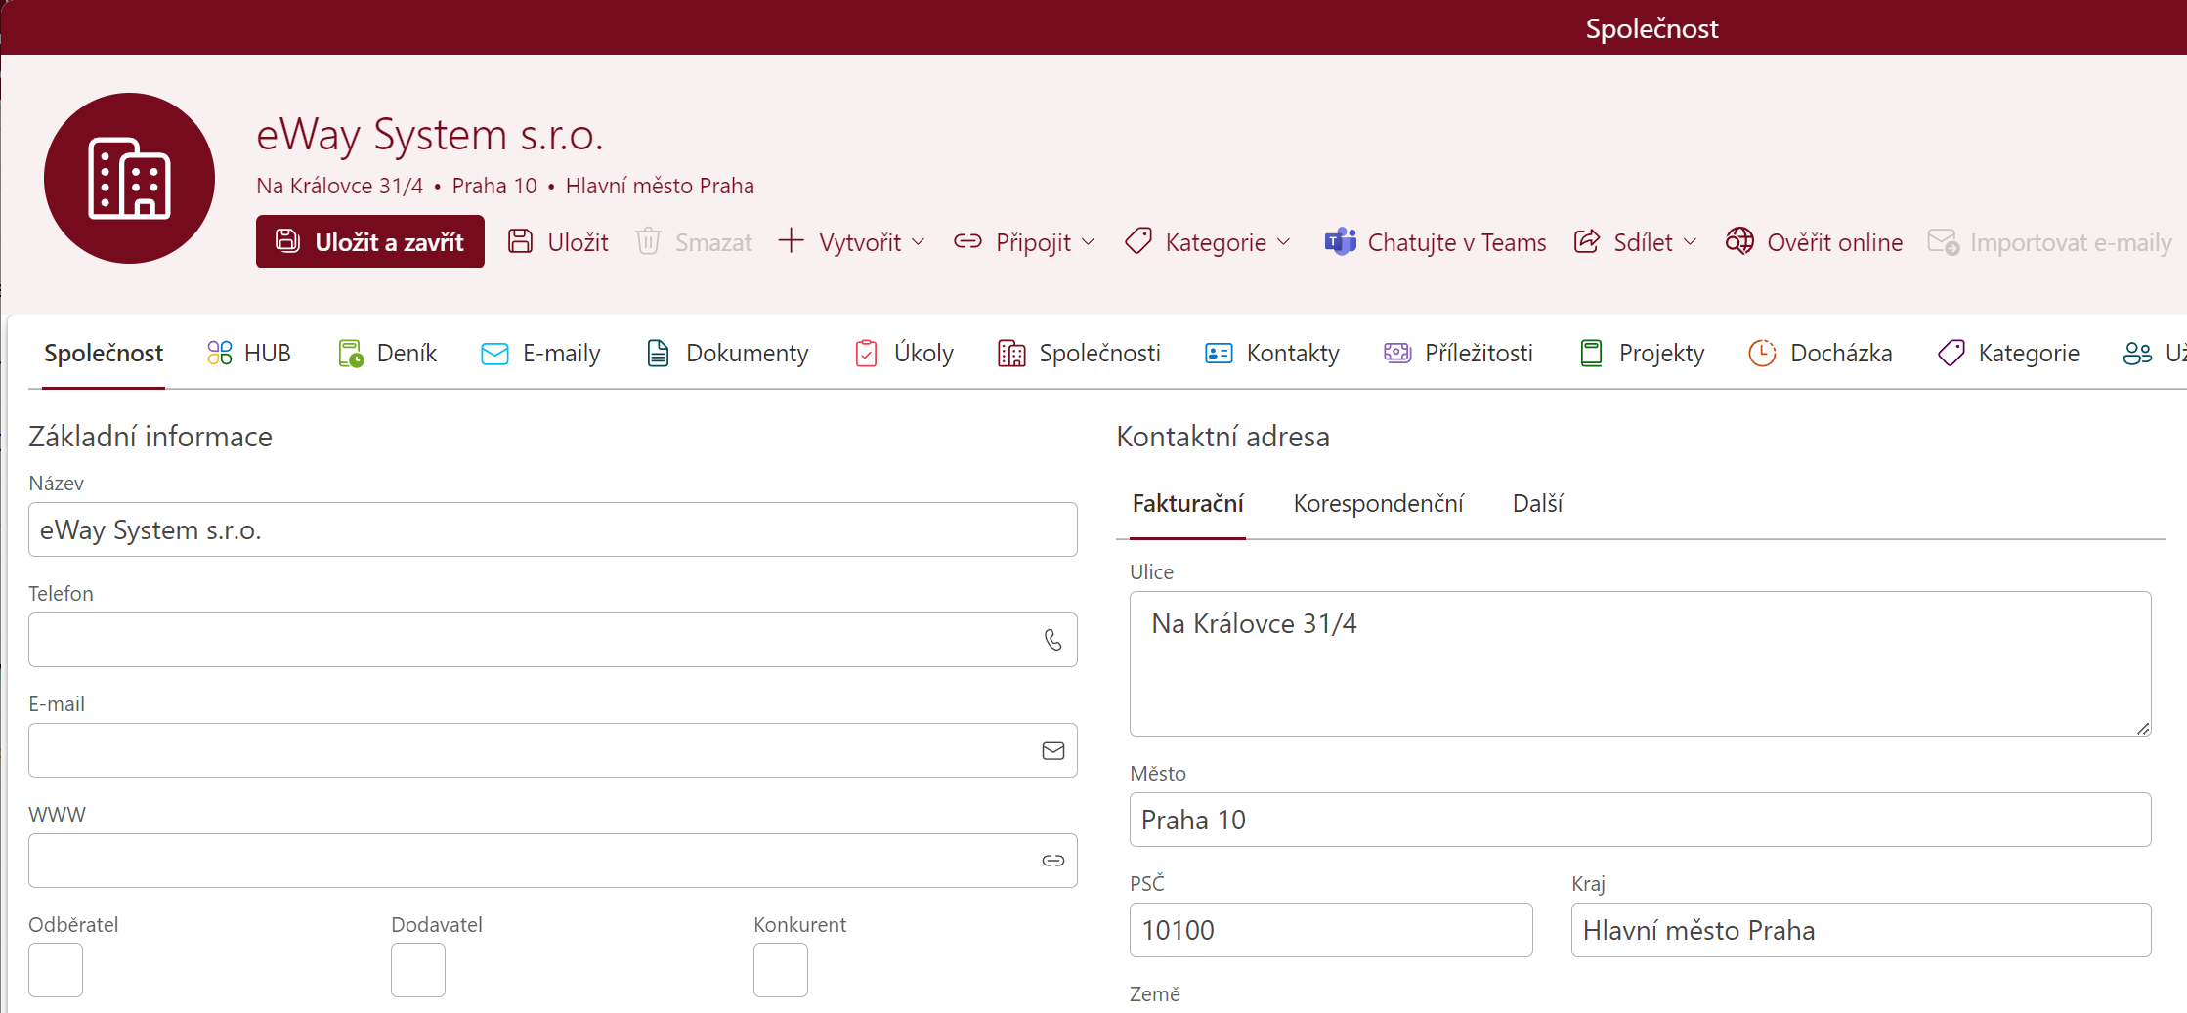Click the Vytvořit plus icon

791,240
